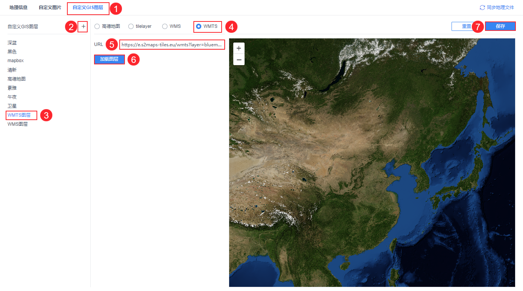Click the 加载图层 button
This screenshot has width=523, height=291.
[109, 59]
